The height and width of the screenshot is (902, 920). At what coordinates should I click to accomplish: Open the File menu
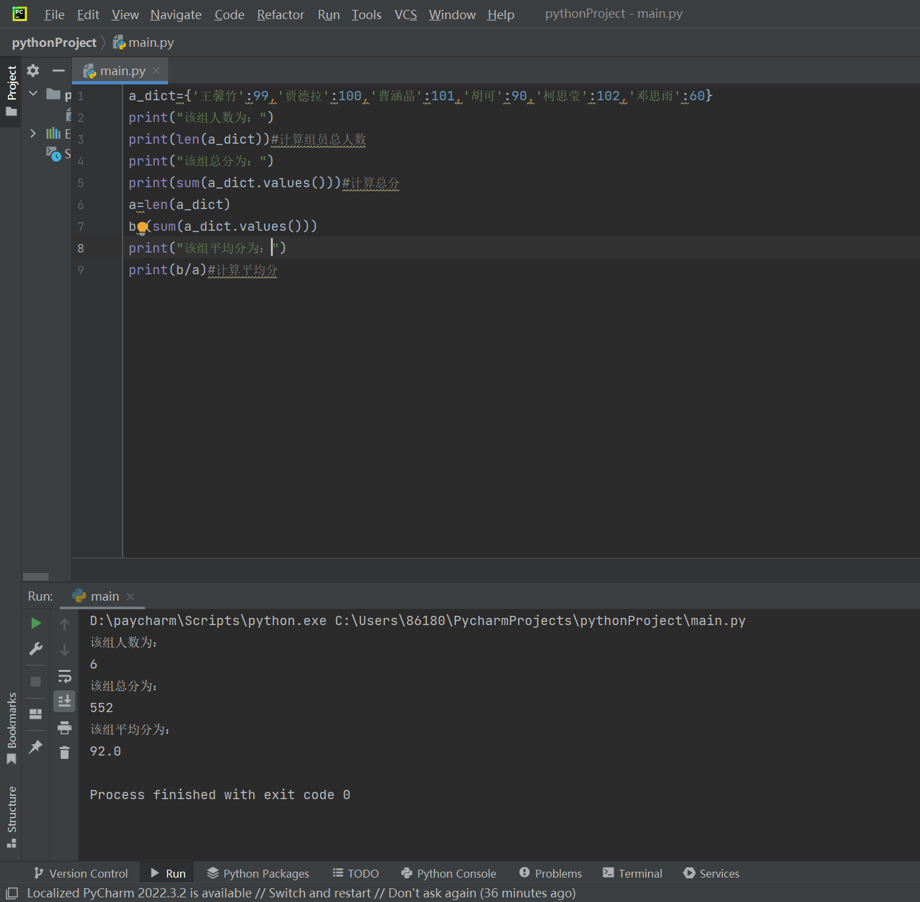pyautogui.click(x=54, y=15)
